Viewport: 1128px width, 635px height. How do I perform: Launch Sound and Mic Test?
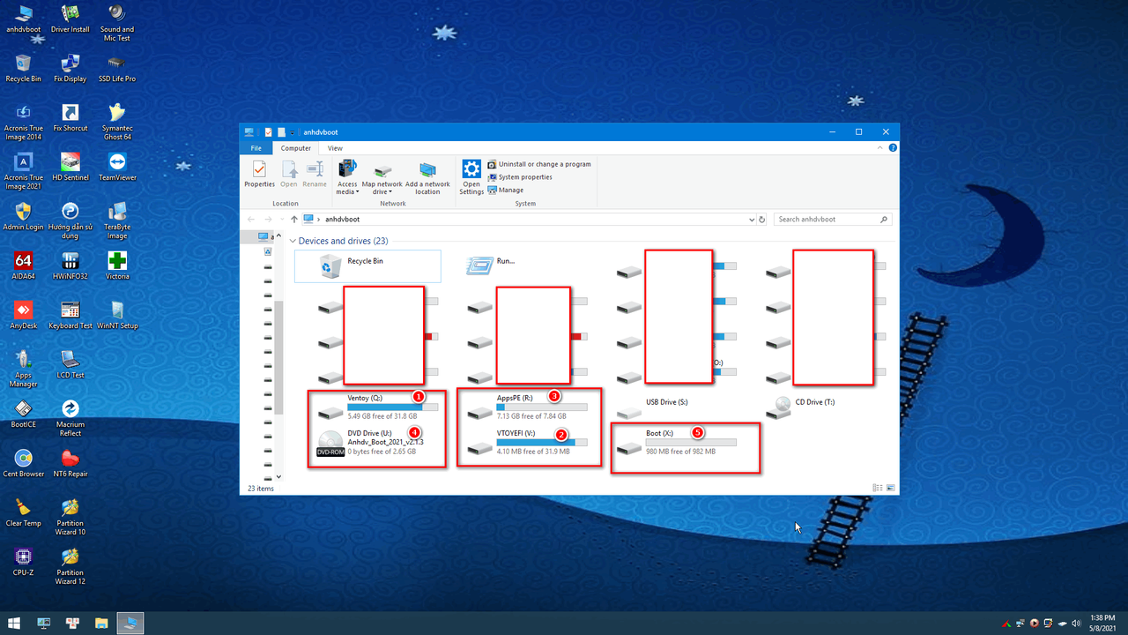click(x=116, y=23)
